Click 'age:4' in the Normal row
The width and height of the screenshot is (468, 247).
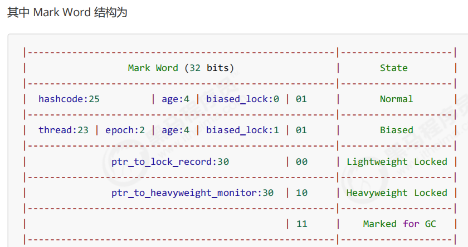click(175, 99)
